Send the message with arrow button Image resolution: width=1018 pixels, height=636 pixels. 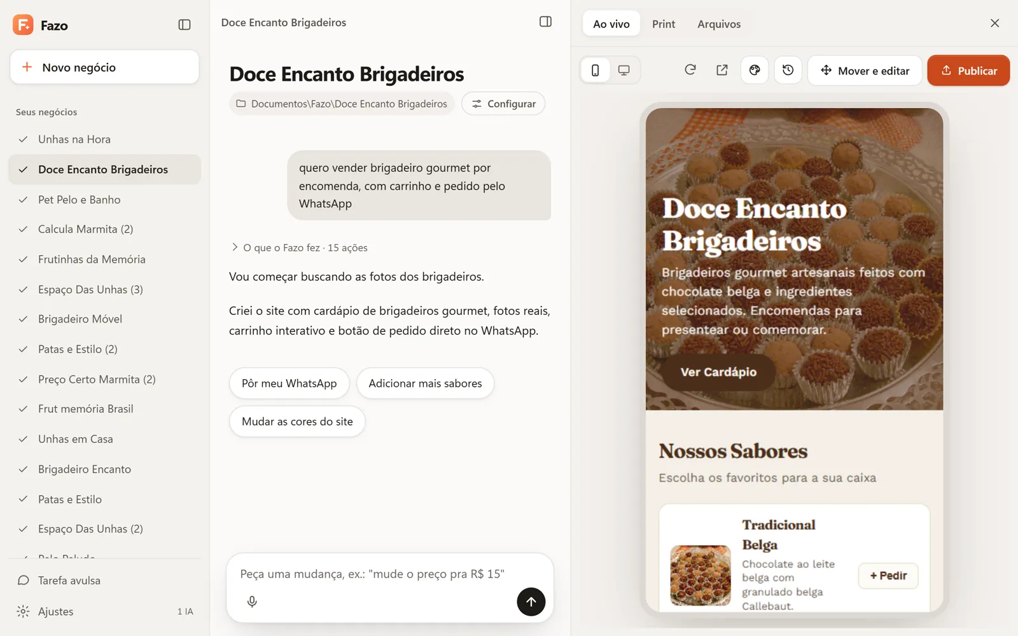click(x=531, y=602)
